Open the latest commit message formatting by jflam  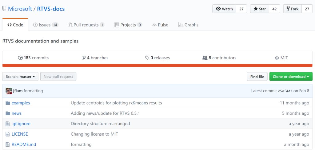(33, 91)
